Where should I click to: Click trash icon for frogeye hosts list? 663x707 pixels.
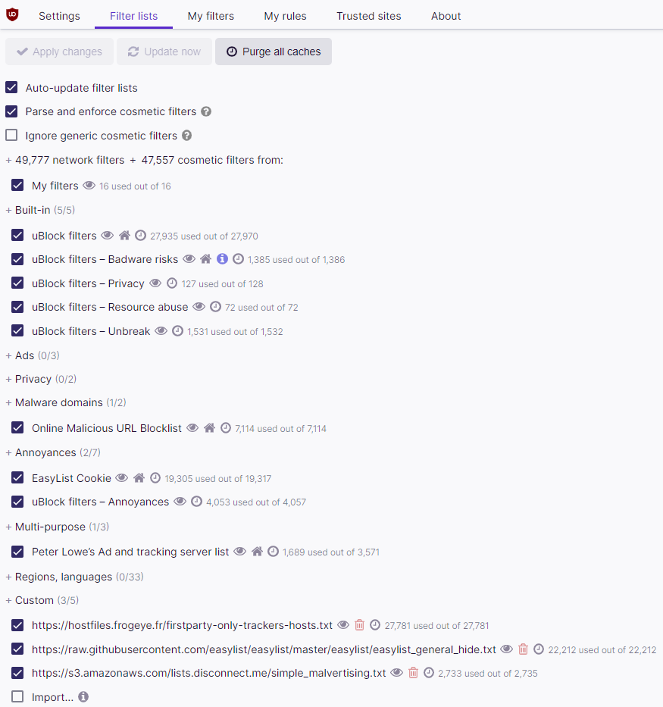359,625
